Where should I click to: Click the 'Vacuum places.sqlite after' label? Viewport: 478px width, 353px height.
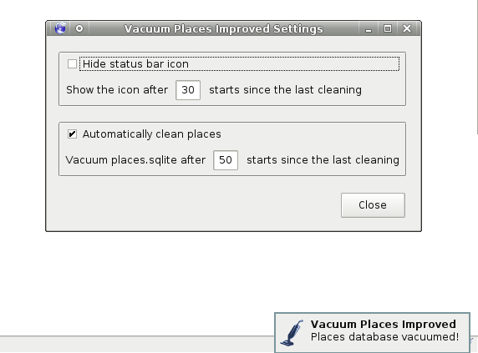coord(135,160)
